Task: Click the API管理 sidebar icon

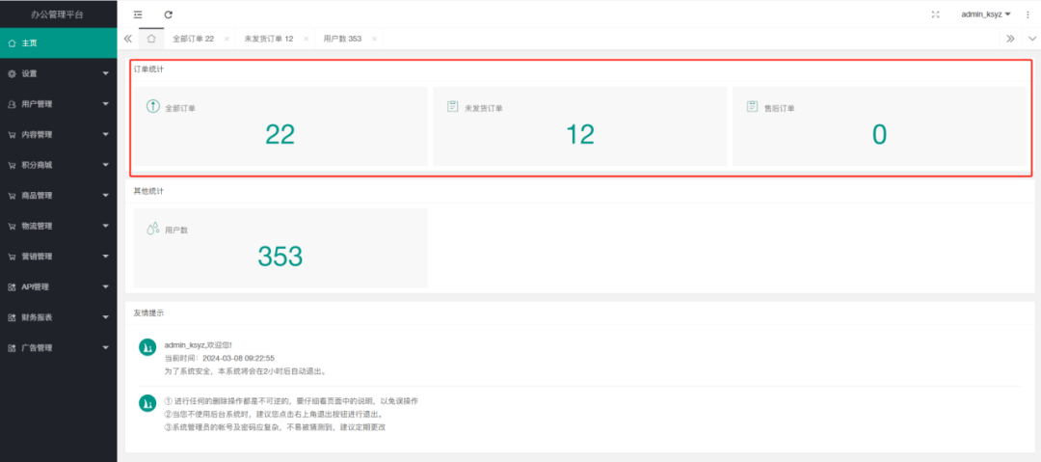Action: (x=12, y=287)
